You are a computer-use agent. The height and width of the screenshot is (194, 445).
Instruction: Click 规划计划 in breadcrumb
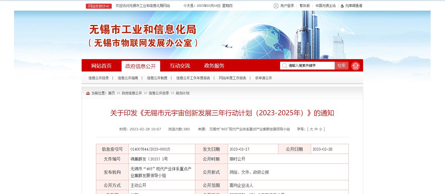tap(182, 93)
